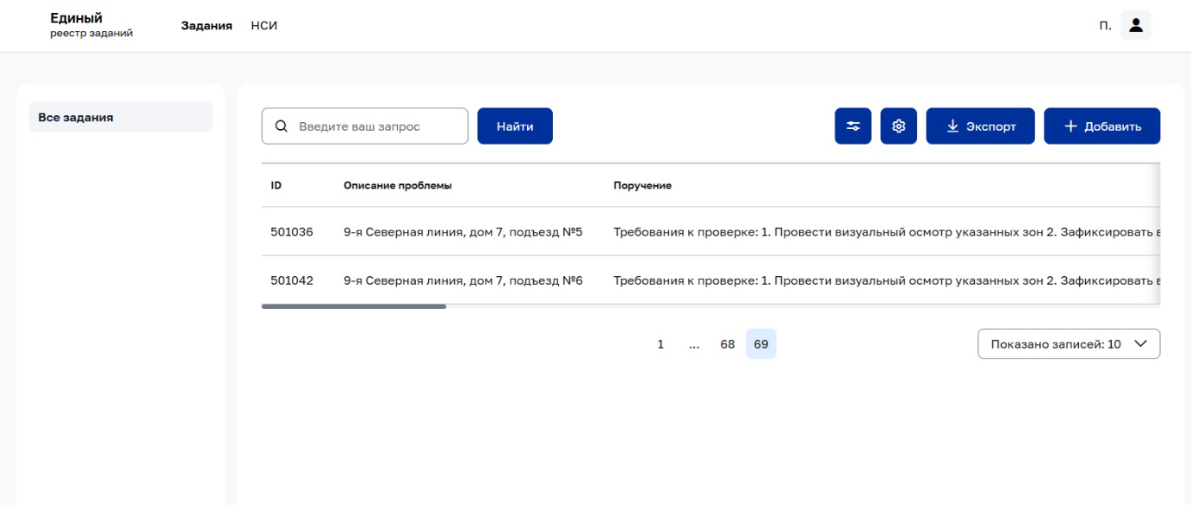Open the Задания top menu
1191x505 pixels.
[207, 26]
